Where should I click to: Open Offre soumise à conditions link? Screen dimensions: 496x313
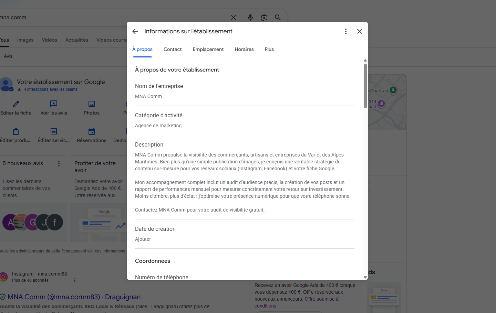297,302
